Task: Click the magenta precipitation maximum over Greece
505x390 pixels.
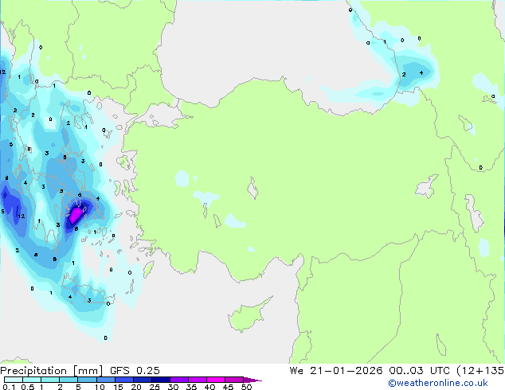Action: point(76,215)
